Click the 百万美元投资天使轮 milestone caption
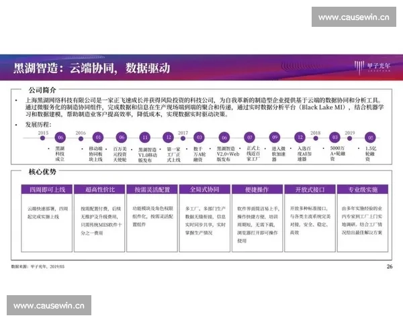This screenshot has height=322, width=403. (120, 154)
